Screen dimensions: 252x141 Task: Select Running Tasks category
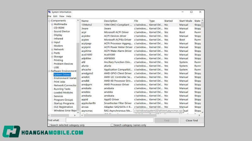[x=62, y=89]
